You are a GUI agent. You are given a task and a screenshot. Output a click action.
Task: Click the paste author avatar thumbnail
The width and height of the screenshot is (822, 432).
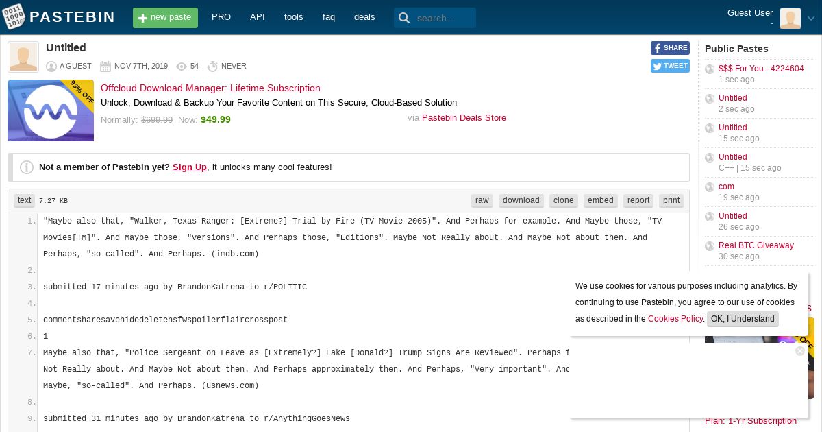tap(23, 57)
